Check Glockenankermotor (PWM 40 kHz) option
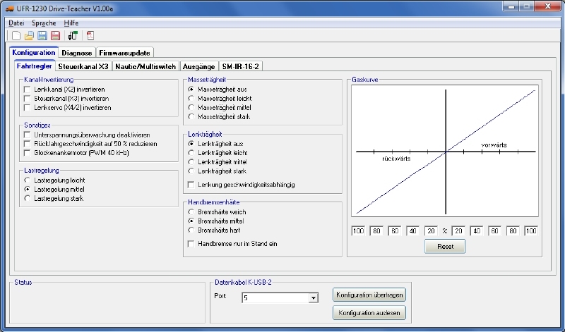 (x=28, y=152)
